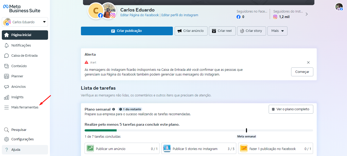Open Publicar 5 stories no Instagram task
This screenshot has width=347, height=156.
point(199,148)
